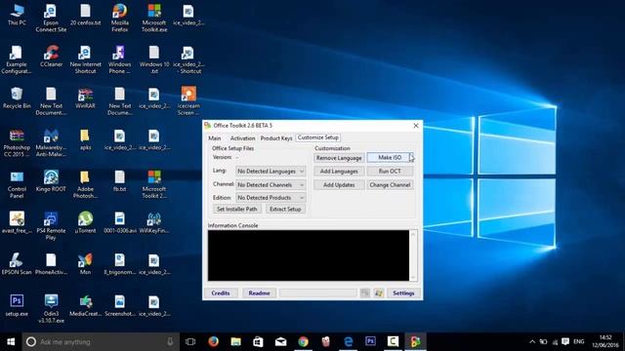
Task: Click the Ask me anything search box
Action: [x=101, y=341]
